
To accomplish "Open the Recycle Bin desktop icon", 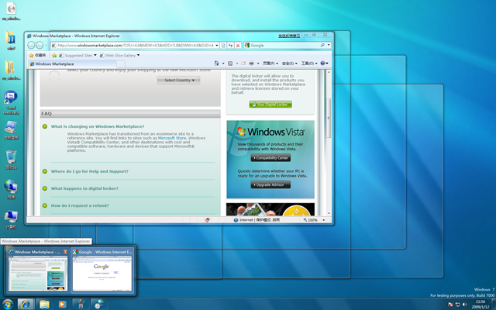I will coord(11,160).
